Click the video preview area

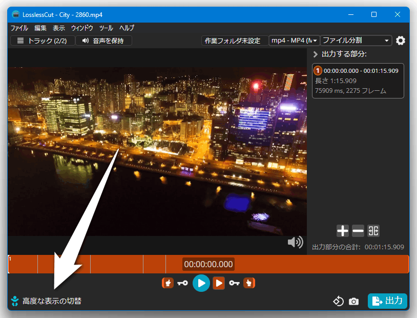coord(157,151)
